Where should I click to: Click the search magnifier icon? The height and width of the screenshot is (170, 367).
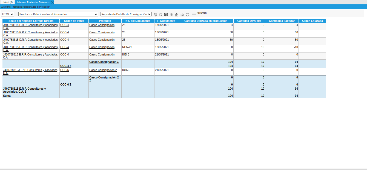tap(161, 14)
